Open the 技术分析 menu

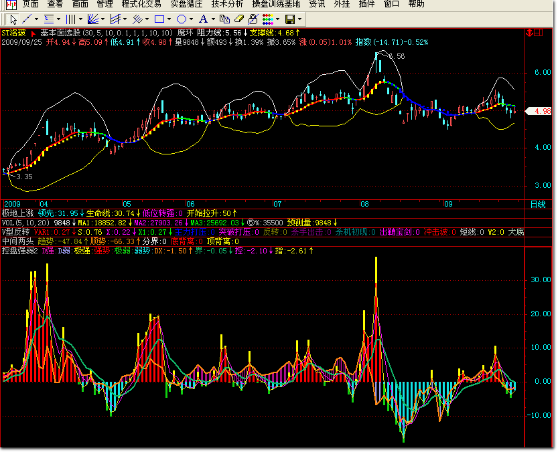click(x=227, y=4)
